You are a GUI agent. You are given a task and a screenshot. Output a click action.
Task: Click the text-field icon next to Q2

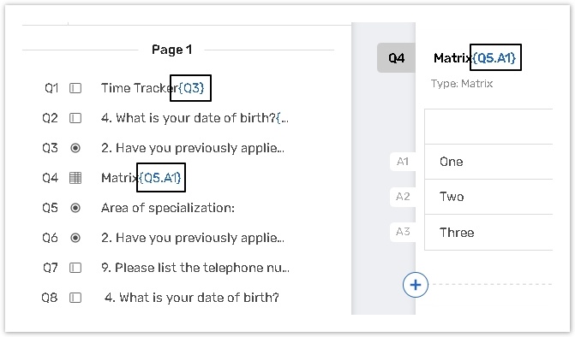[75, 118]
